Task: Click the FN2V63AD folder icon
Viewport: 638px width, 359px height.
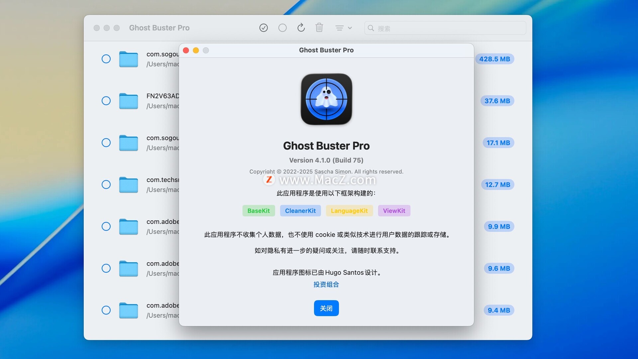Action: point(129,101)
